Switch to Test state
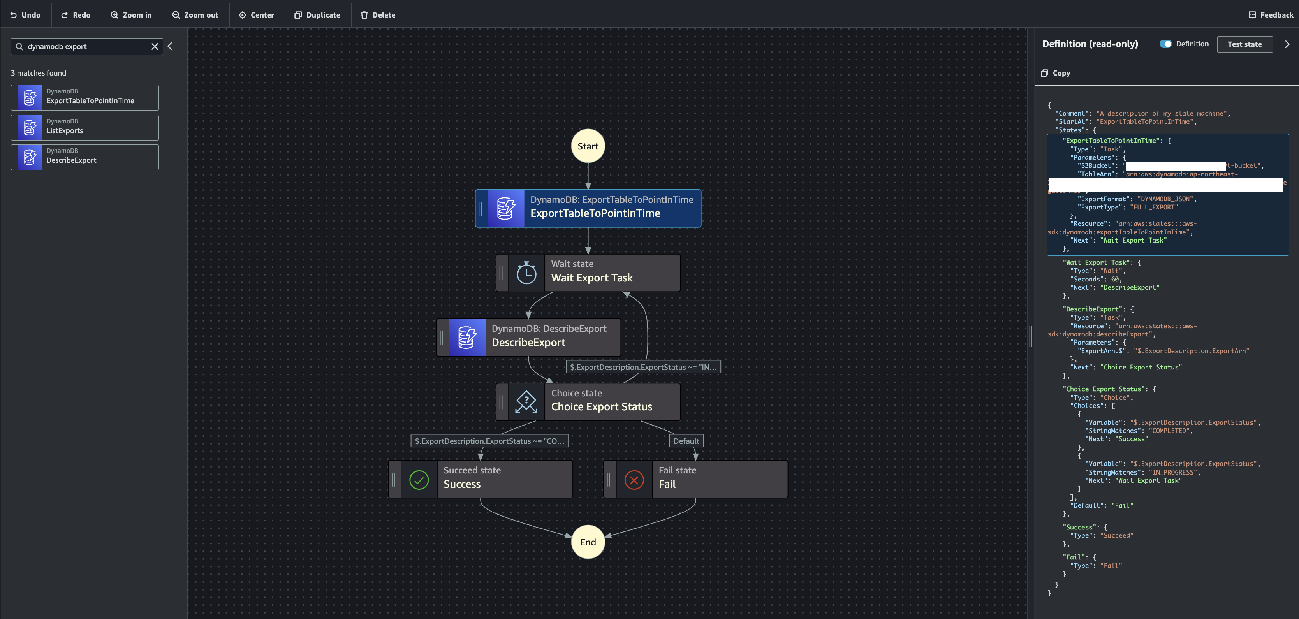Viewport: 1299px width, 619px height. click(x=1244, y=44)
